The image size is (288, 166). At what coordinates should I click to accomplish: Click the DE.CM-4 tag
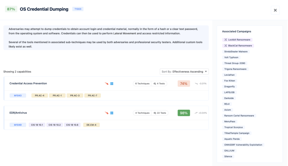pyautogui.click(x=91, y=125)
